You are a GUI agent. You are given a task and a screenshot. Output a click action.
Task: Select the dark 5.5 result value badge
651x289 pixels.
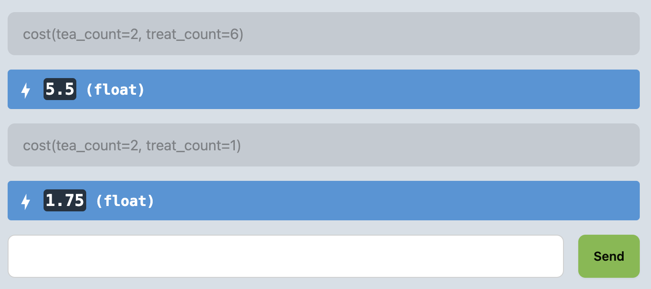60,90
